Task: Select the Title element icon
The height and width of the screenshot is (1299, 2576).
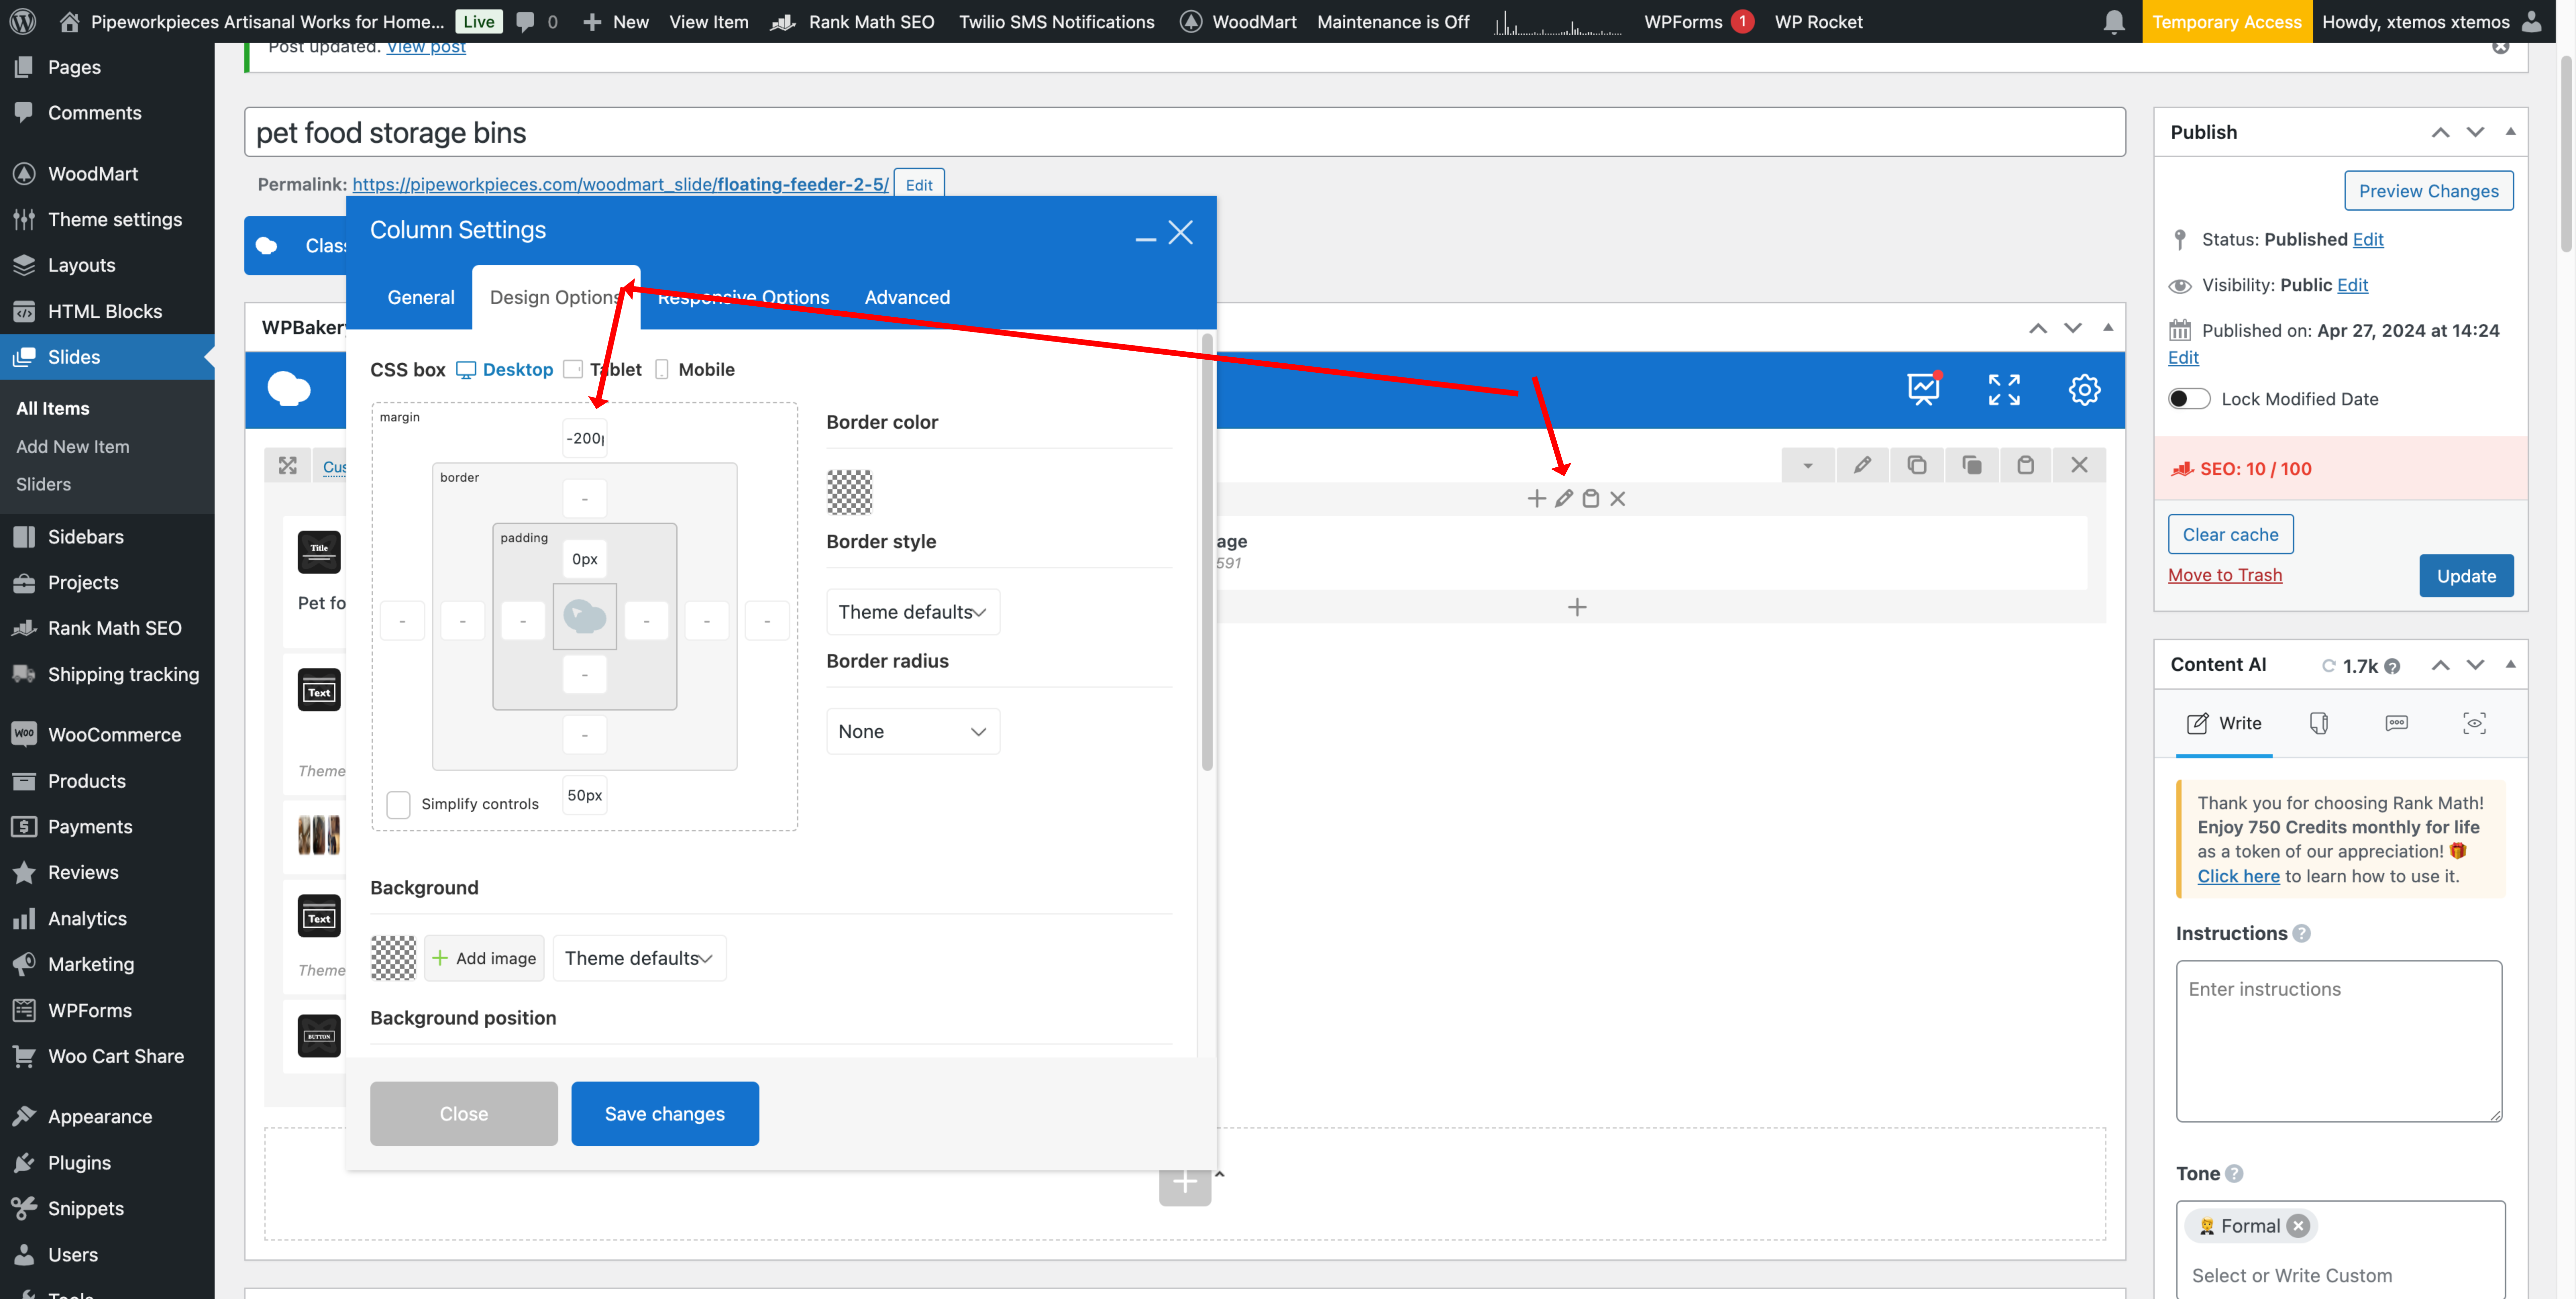Action: (319, 552)
